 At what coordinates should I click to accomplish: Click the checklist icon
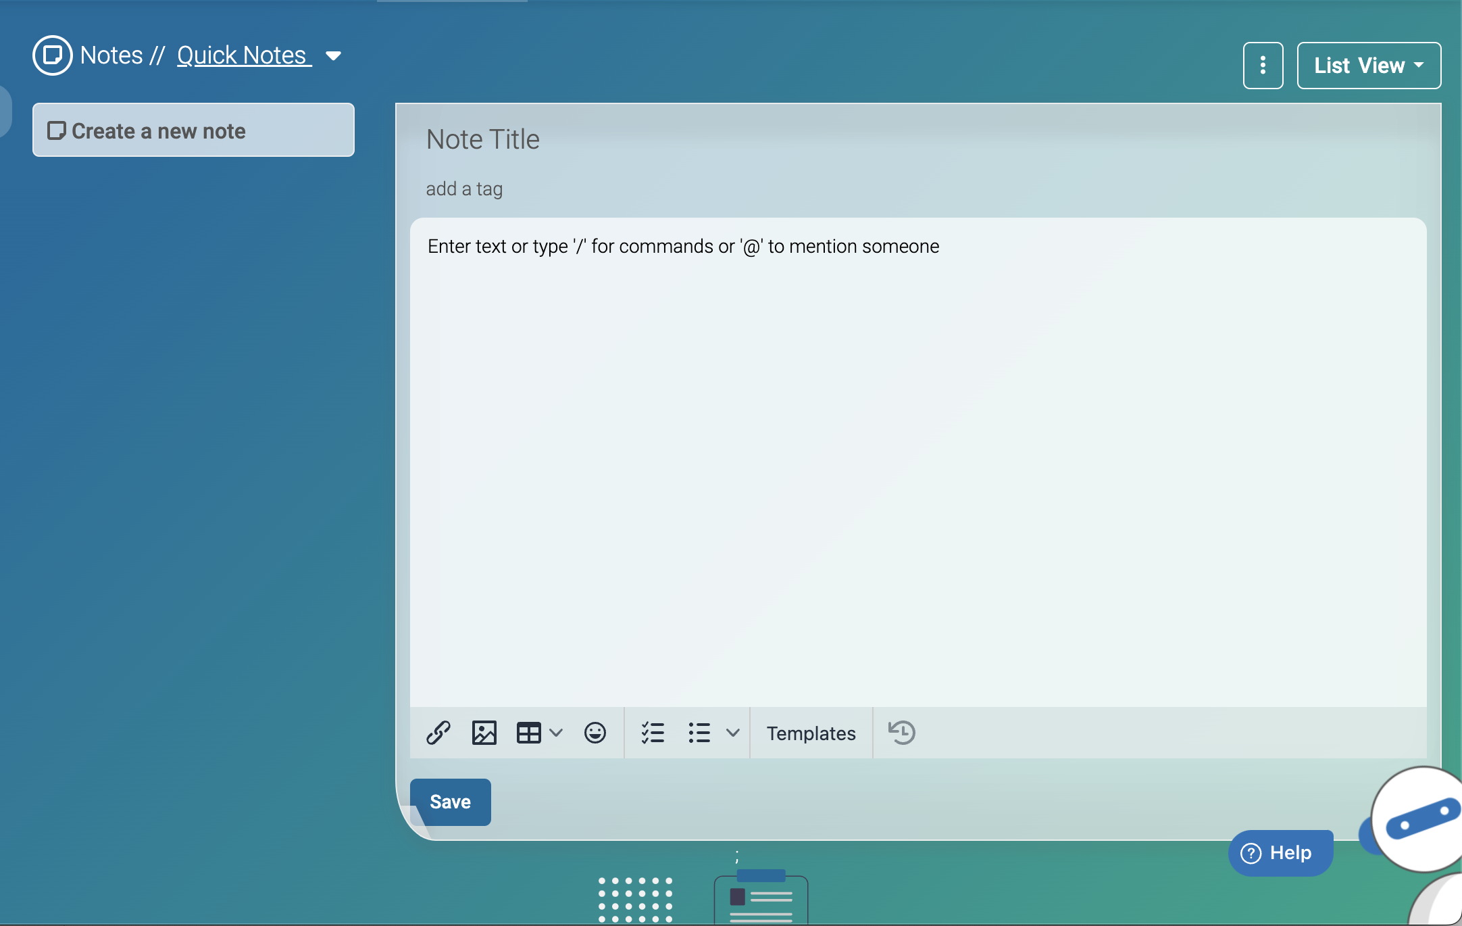pyautogui.click(x=651, y=732)
